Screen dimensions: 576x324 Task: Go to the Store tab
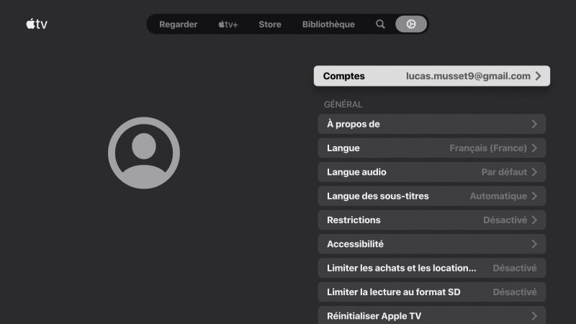pos(270,24)
